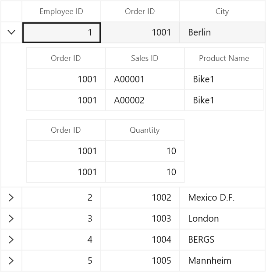266x272 pixels.
Task: Select the Mexico D.F. city cell
Action: [222, 198]
